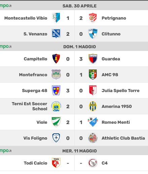
Task: Click the Campitello shield logo
Action: [56, 59]
